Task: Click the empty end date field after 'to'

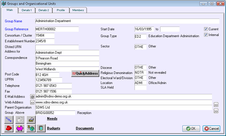Action: pos(170,29)
